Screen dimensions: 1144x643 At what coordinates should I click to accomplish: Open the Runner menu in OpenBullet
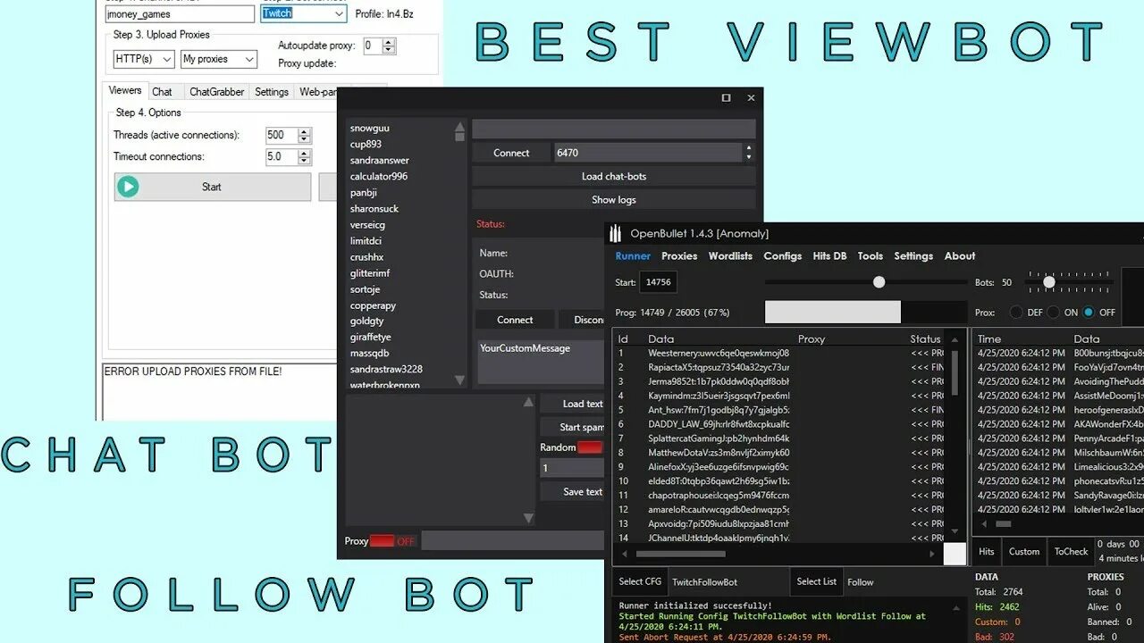coord(633,256)
